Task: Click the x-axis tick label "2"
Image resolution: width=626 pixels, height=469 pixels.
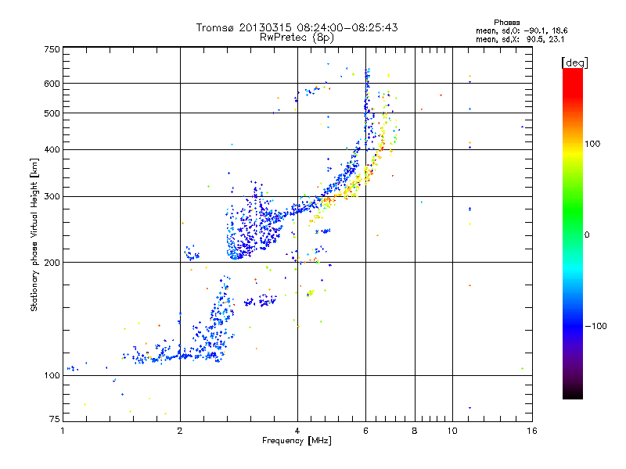Action: point(180,431)
